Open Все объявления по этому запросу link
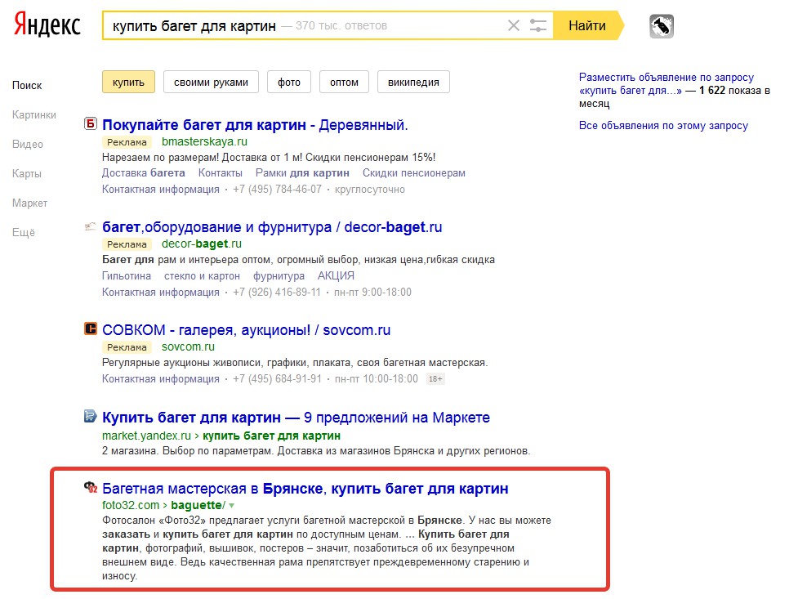The height and width of the screenshot is (599, 798). (664, 126)
